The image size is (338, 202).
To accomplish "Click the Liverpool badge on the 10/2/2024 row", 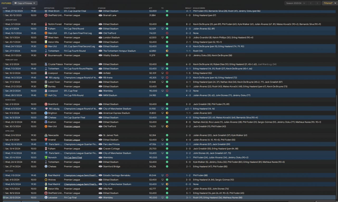I will pyautogui.click(x=46, y=73).
